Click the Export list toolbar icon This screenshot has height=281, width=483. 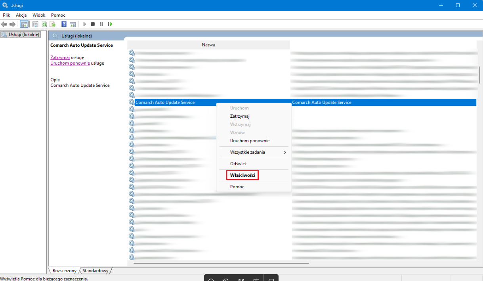click(52, 24)
